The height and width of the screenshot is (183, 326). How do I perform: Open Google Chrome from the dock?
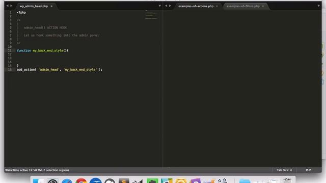point(81,181)
